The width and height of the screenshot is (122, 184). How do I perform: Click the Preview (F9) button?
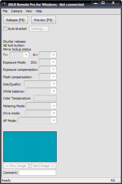pyautogui.click(x=44, y=20)
